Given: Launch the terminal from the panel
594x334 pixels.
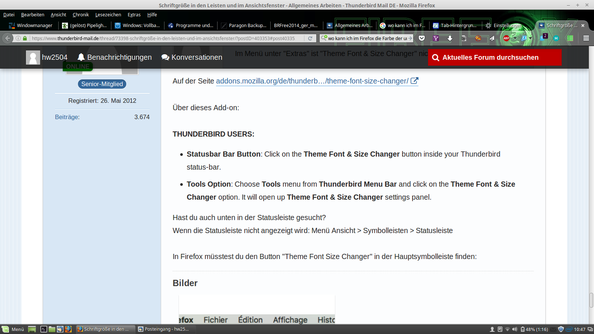Looking at the screenshot, I should coord(44,329).
